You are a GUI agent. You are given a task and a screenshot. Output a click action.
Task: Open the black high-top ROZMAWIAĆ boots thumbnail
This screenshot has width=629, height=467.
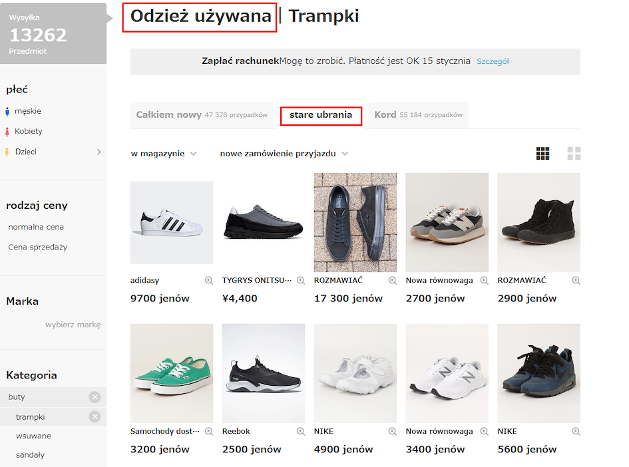click(x=538, y=222)
